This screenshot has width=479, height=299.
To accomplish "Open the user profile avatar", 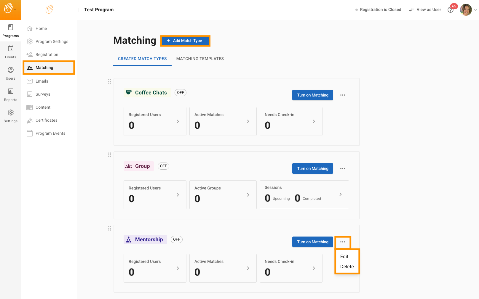I will (466, 10).
